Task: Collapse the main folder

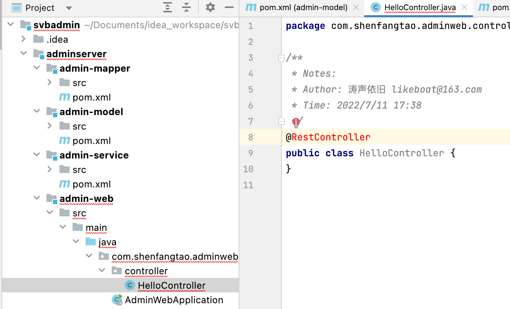Action: coord(63,227)
